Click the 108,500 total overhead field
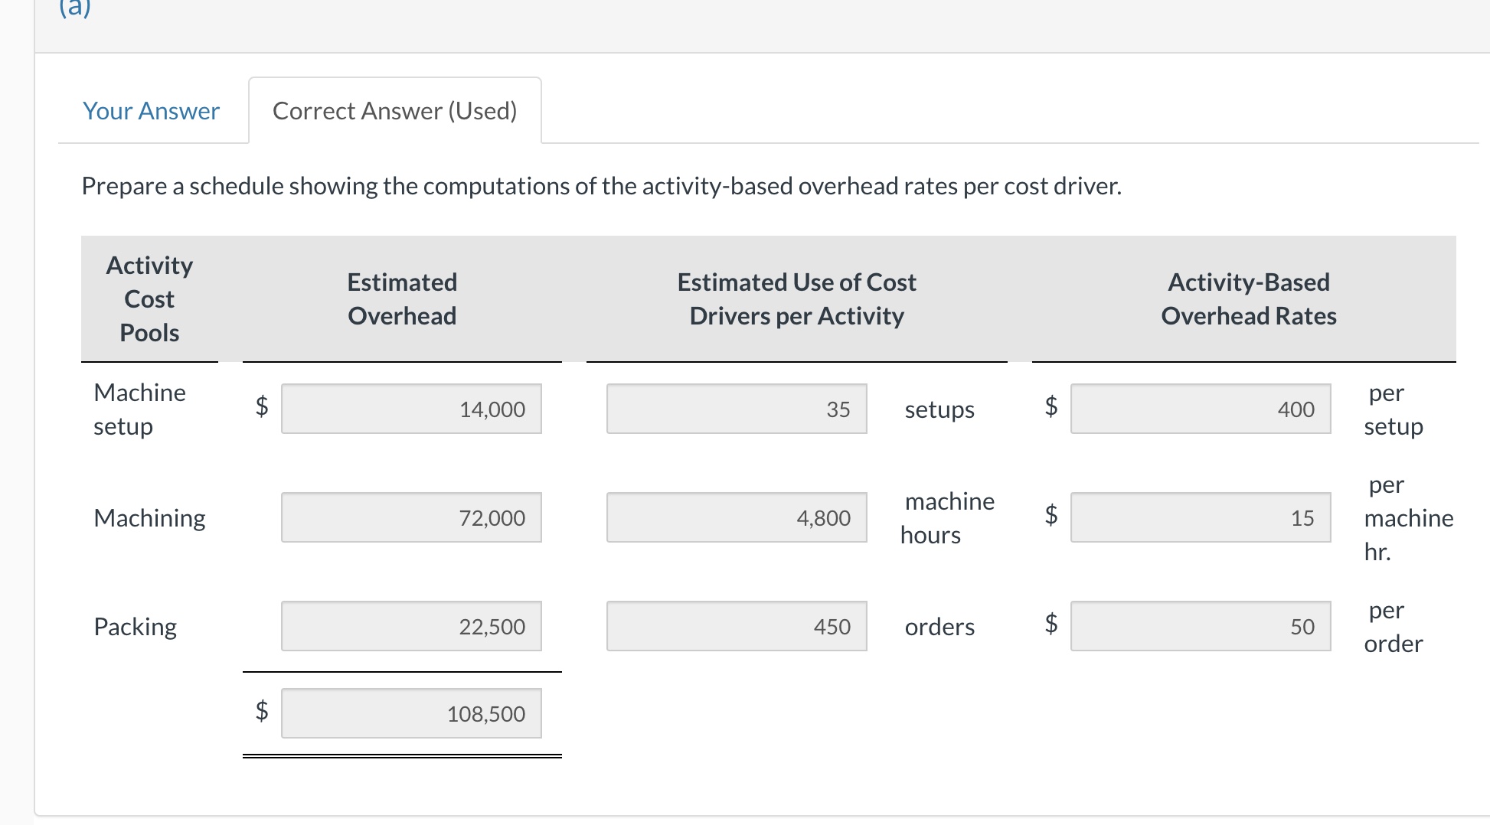This screenshot has width=1490, height=825. [x=411, y=713]
